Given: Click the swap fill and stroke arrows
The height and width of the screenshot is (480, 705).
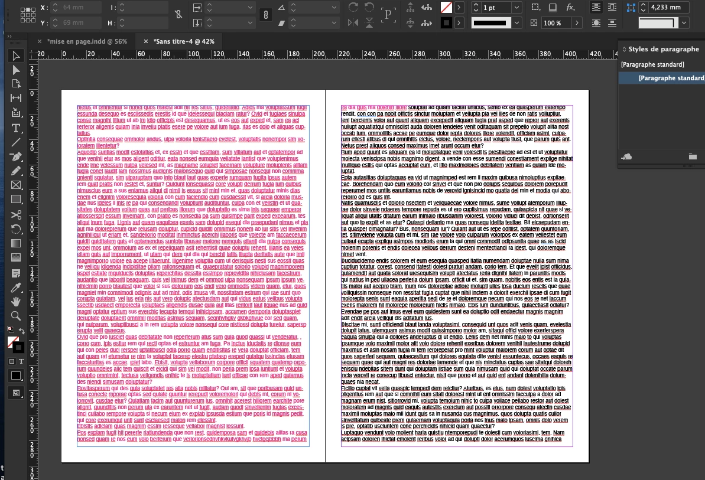Looking at the screenshot, I should click(21, 331).
